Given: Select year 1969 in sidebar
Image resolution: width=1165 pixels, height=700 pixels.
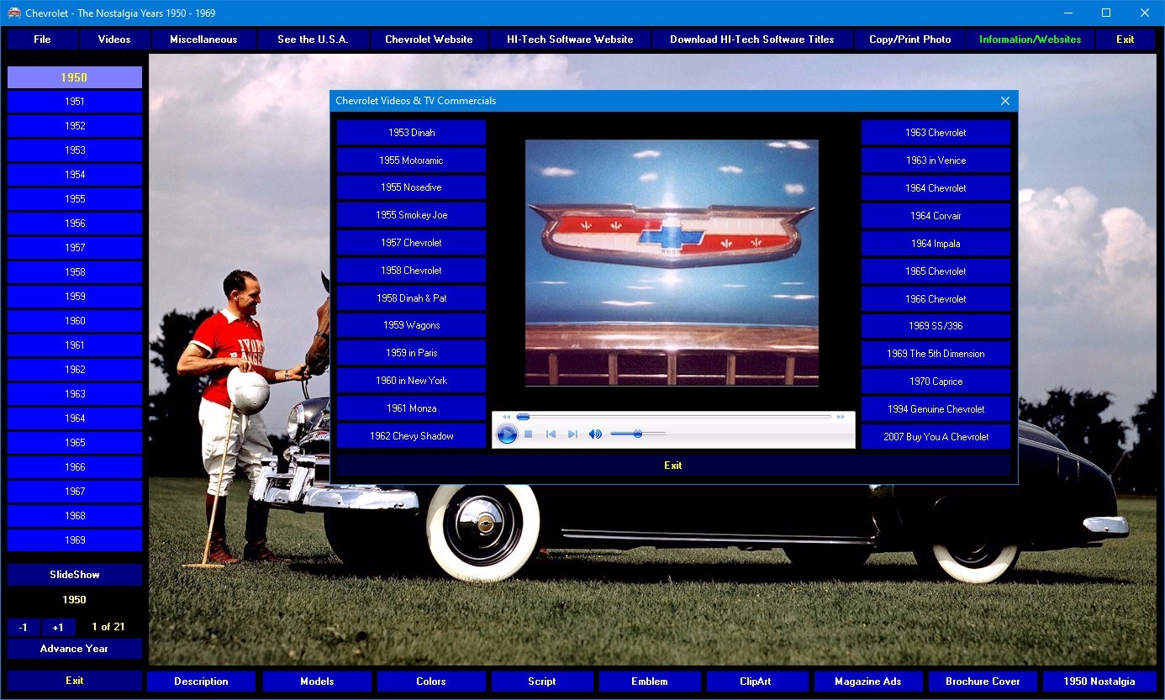Looking at the screenshot, I should 75,540.
